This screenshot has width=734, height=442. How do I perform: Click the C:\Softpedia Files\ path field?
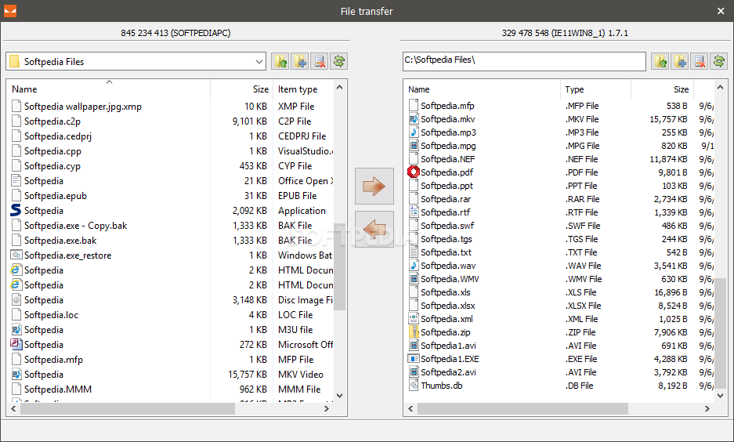524,61
